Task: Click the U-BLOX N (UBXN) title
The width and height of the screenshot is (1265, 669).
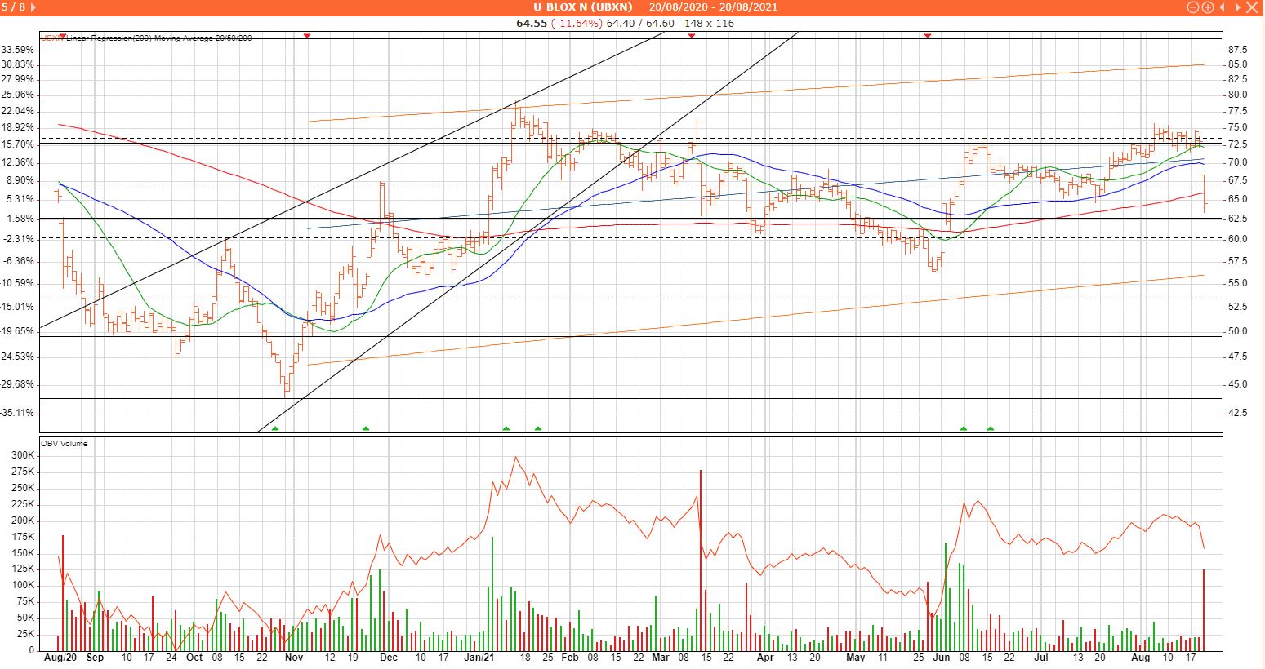Action: [x=583, y=7]
